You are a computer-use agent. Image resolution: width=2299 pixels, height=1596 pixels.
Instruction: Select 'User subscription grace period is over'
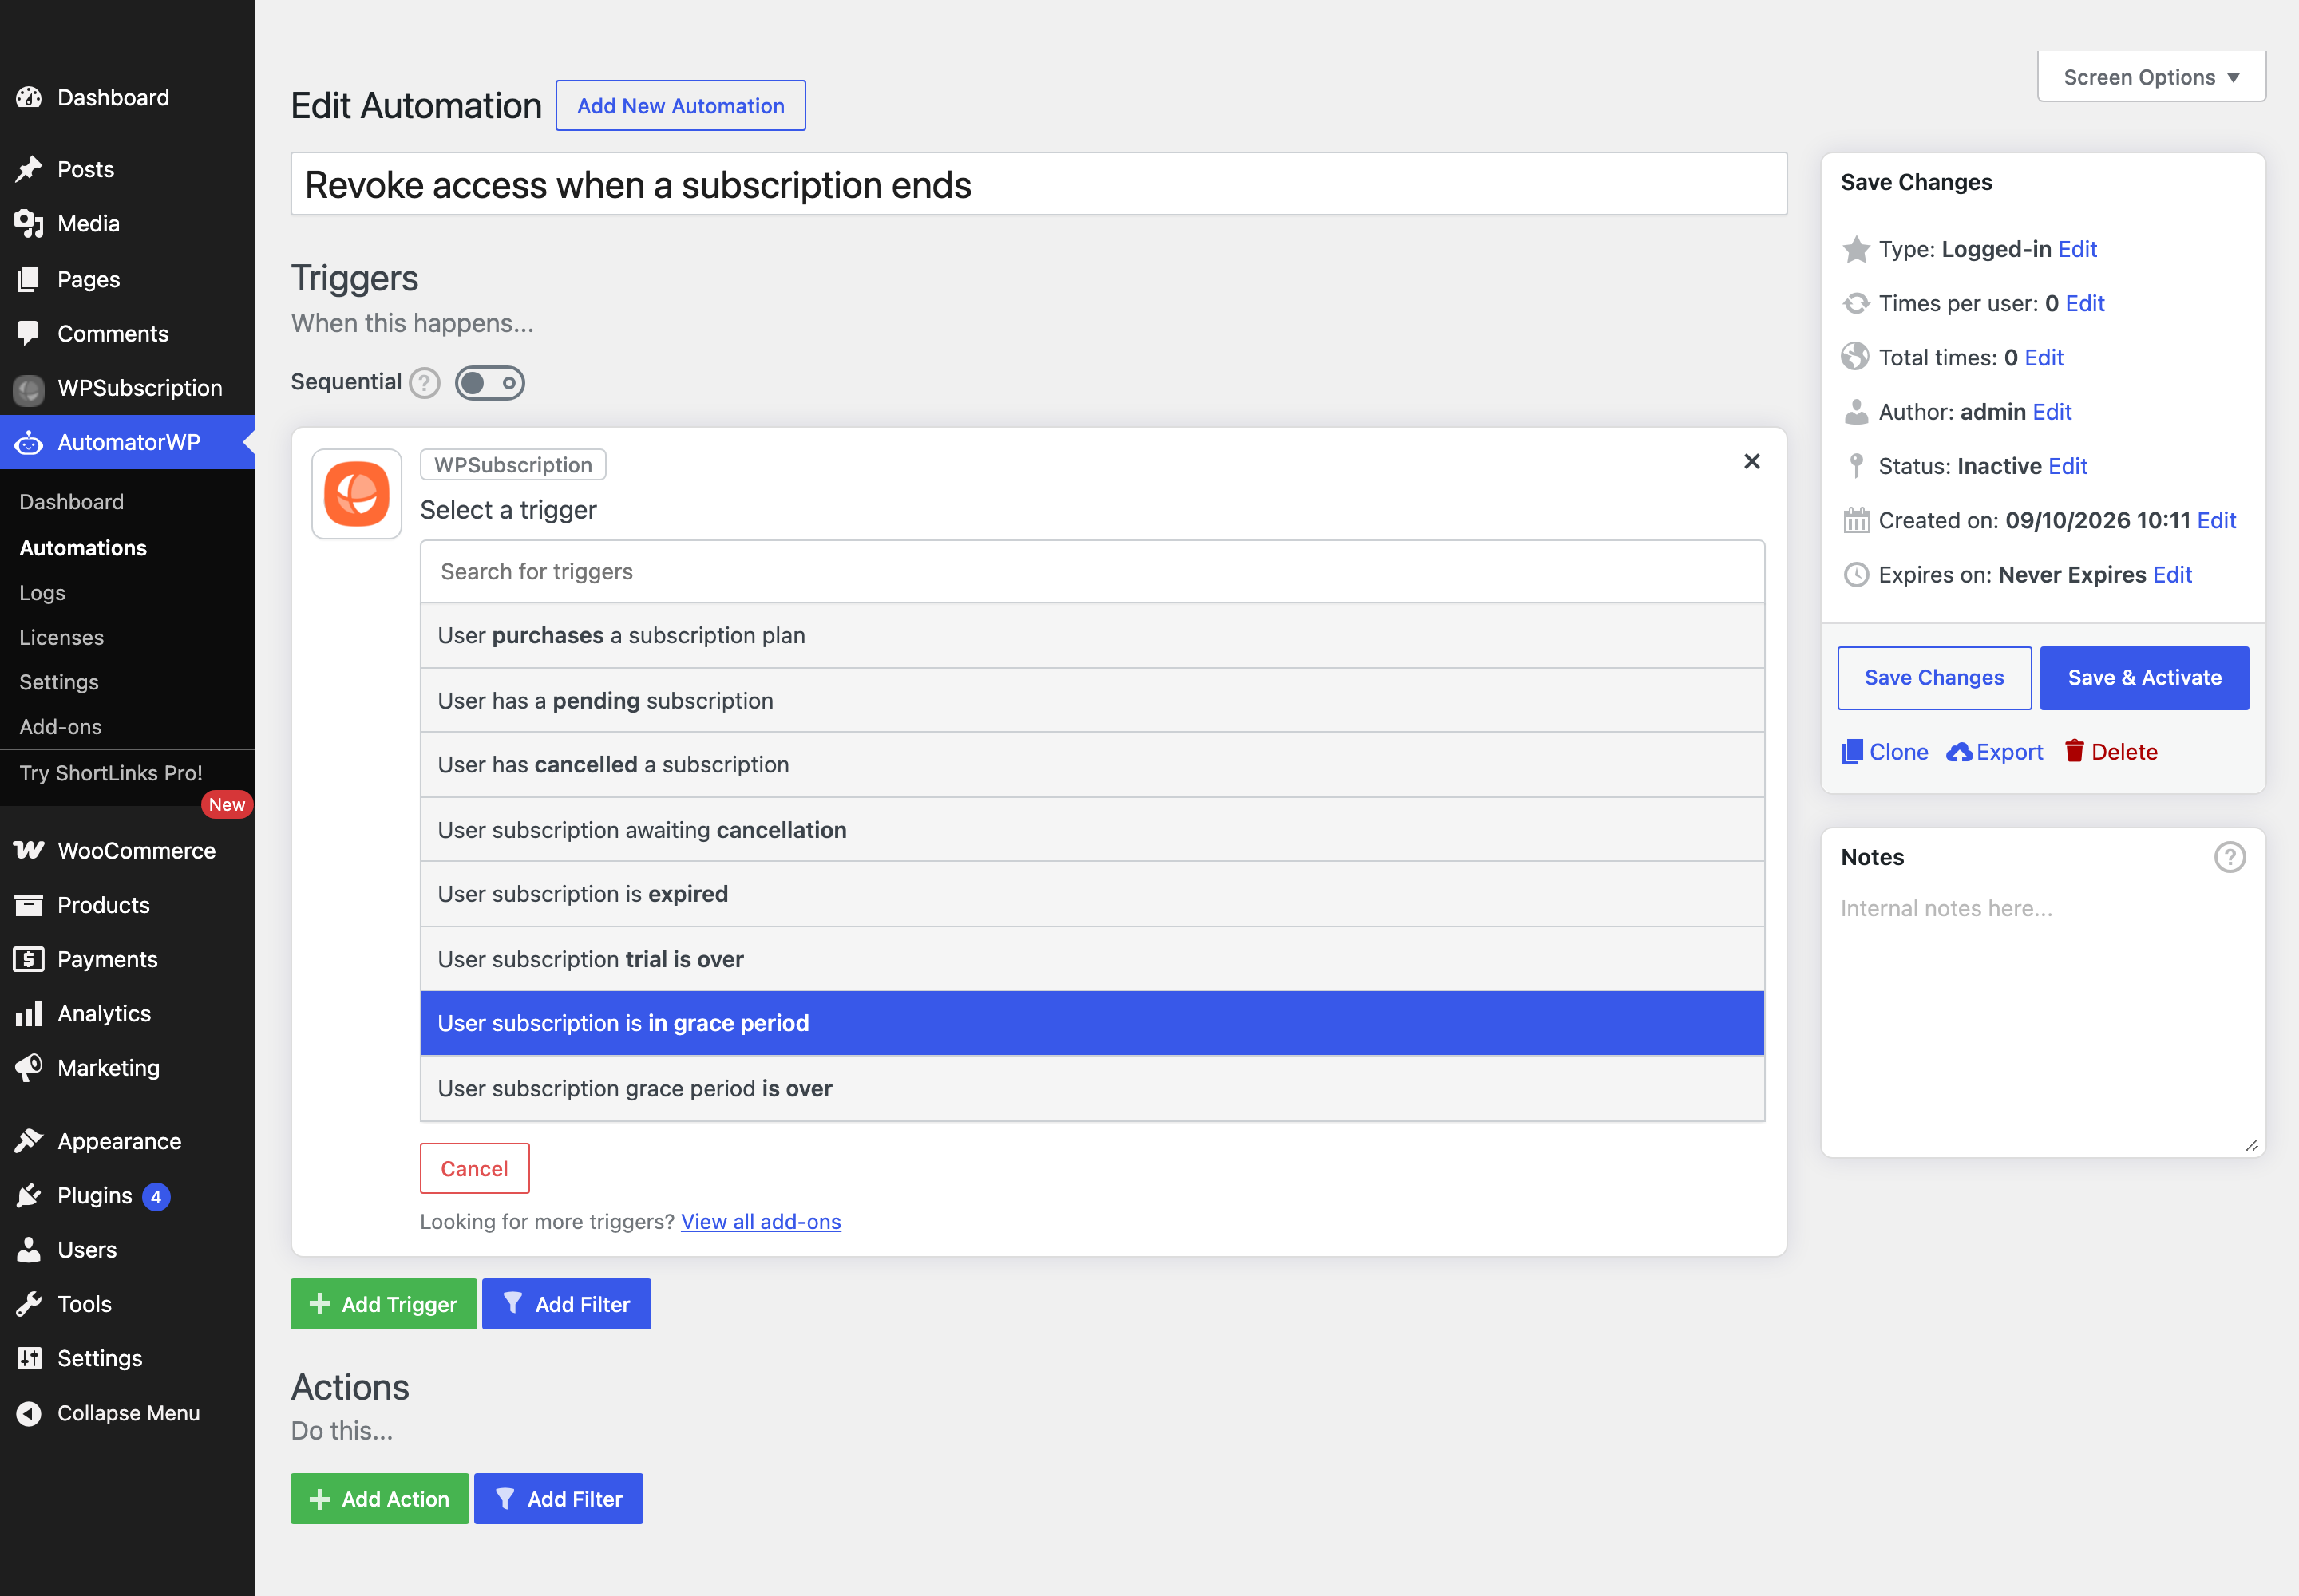click(1093, 1088)
